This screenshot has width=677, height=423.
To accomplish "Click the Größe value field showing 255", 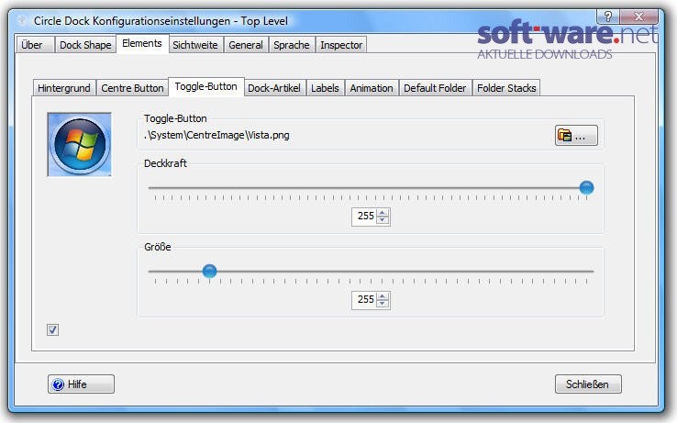I will point(365,299).
